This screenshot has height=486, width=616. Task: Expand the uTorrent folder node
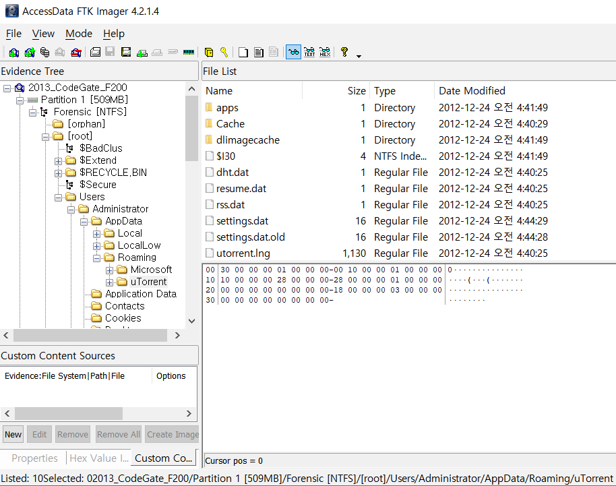point(110,282)
